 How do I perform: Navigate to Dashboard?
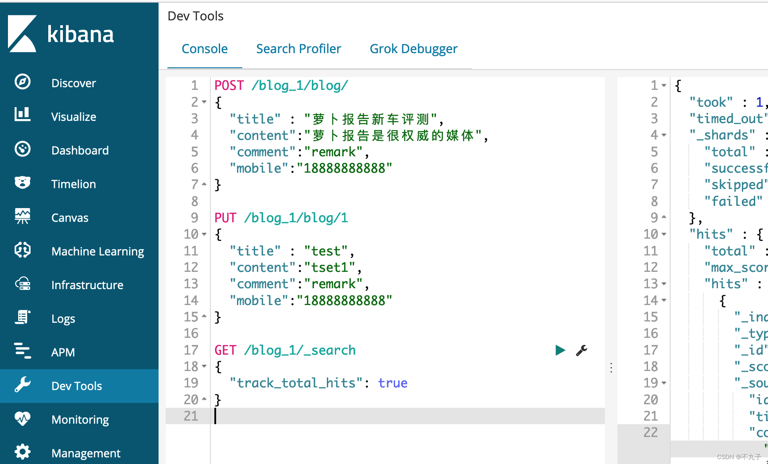pyautogui.click(x=80, y=150)
